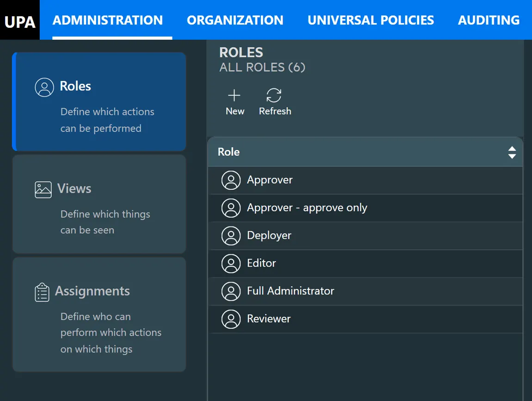
Task: Switch to the Organization tab
Action: (235, 20)
